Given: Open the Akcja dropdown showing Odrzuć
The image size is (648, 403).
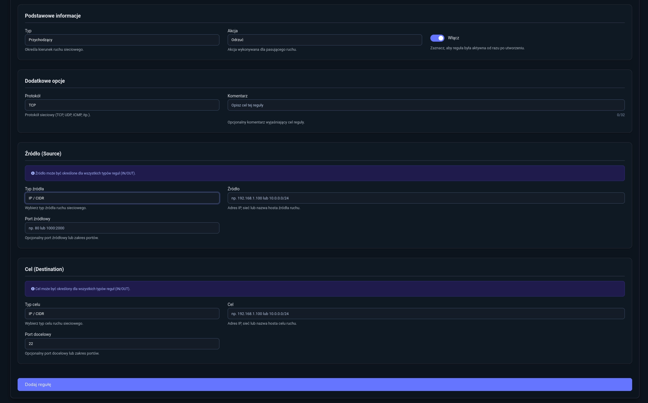Looking at the screenshot, I should point(324,40).
